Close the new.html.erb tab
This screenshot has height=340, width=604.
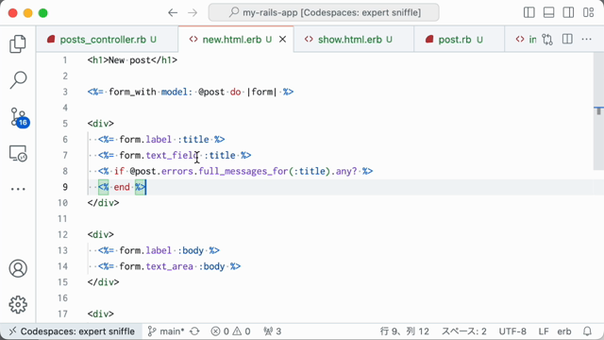[x=282, y=40]
